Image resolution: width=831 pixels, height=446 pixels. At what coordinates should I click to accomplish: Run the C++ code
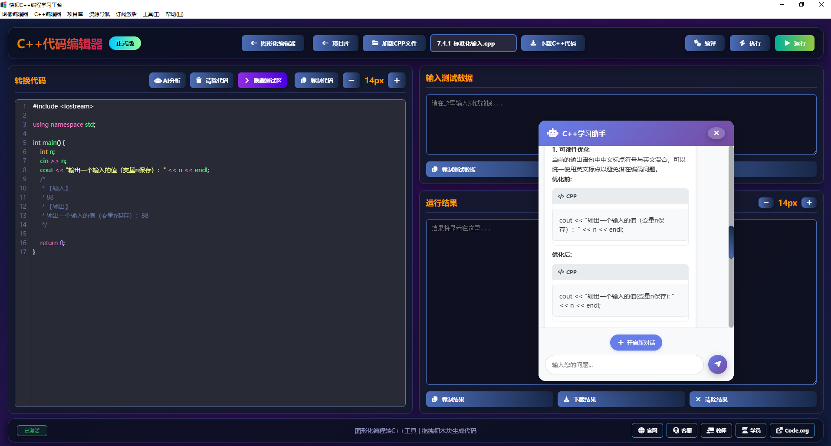794,43
